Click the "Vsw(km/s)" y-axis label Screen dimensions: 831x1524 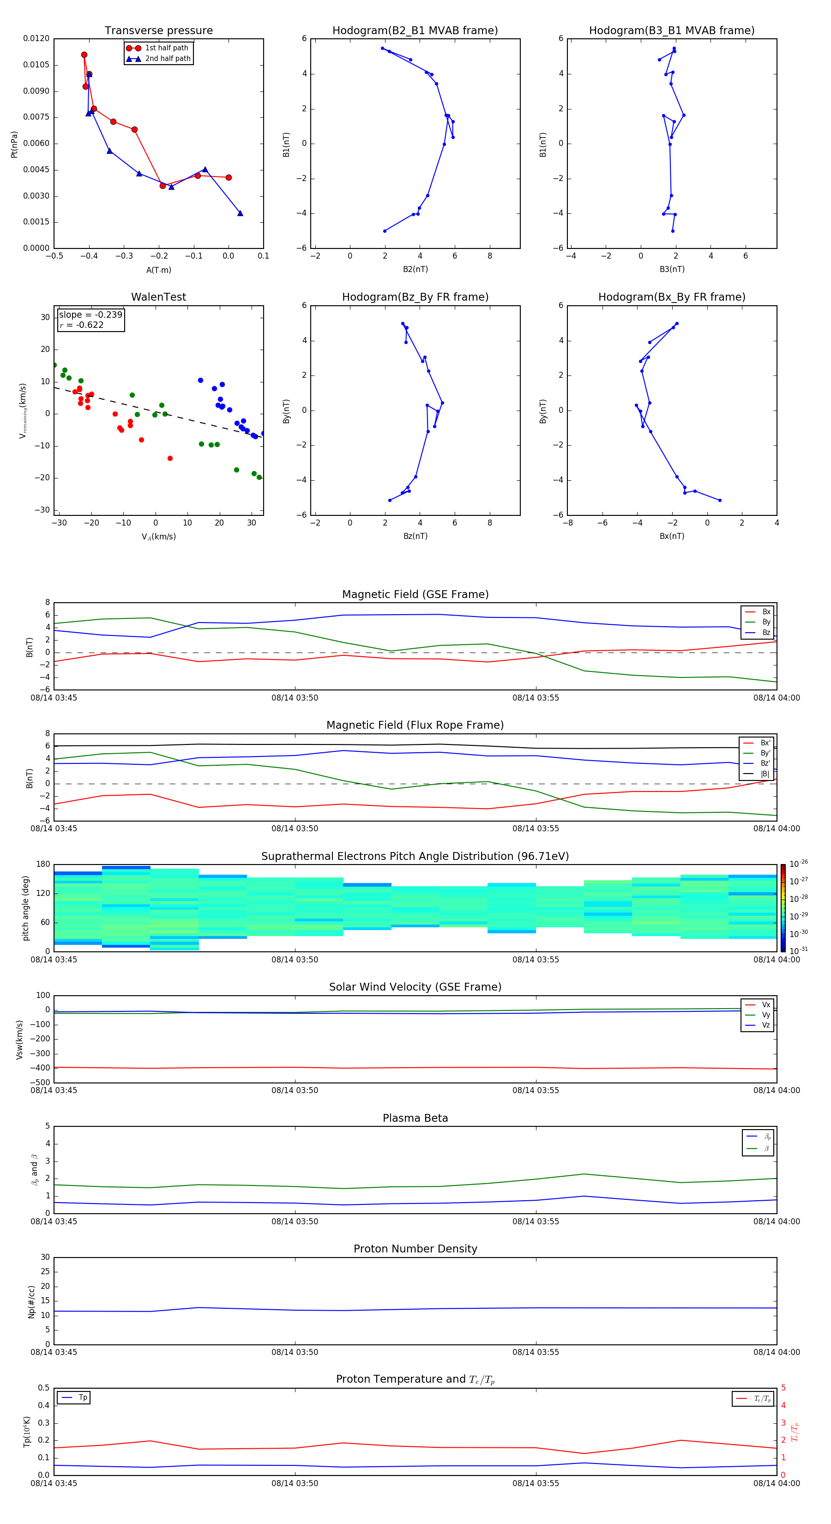pos(19,1040)
